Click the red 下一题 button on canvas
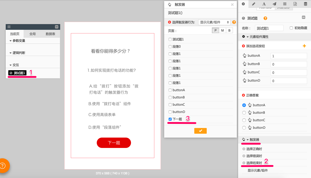Viewport: 311px width, 178px height. pos(114,143)
